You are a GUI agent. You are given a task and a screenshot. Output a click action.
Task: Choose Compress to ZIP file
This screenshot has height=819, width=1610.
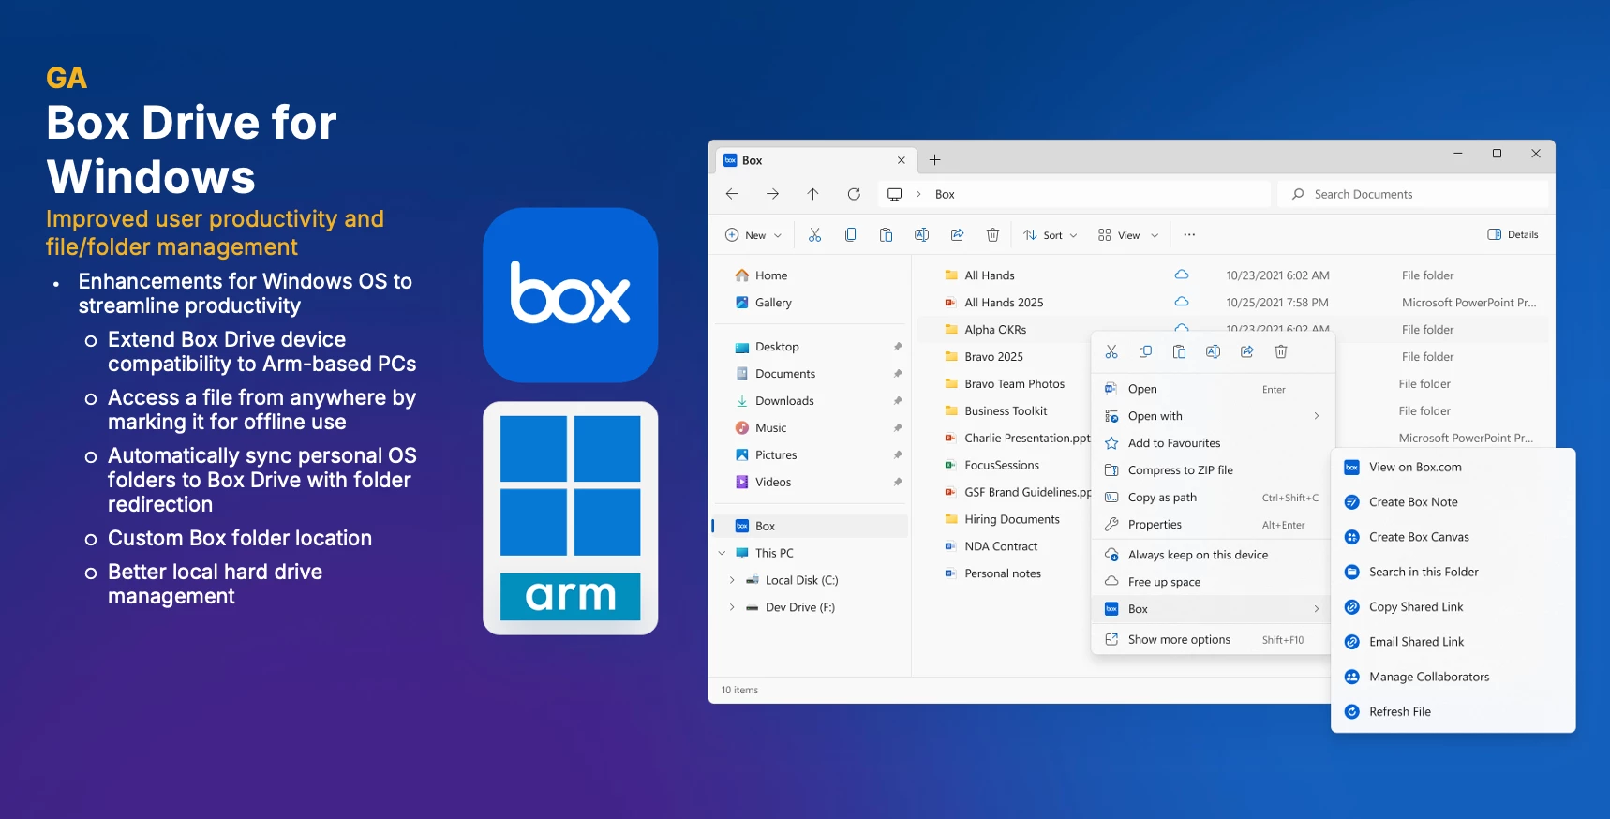pyautogui.click(x=1212, y=470)
